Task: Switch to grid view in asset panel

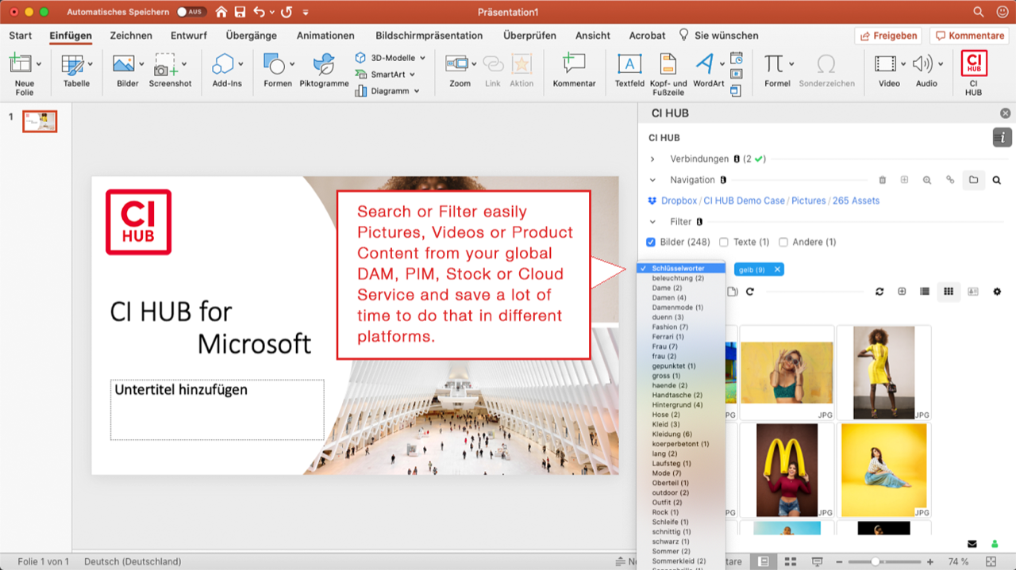Action: click(948, 292)
